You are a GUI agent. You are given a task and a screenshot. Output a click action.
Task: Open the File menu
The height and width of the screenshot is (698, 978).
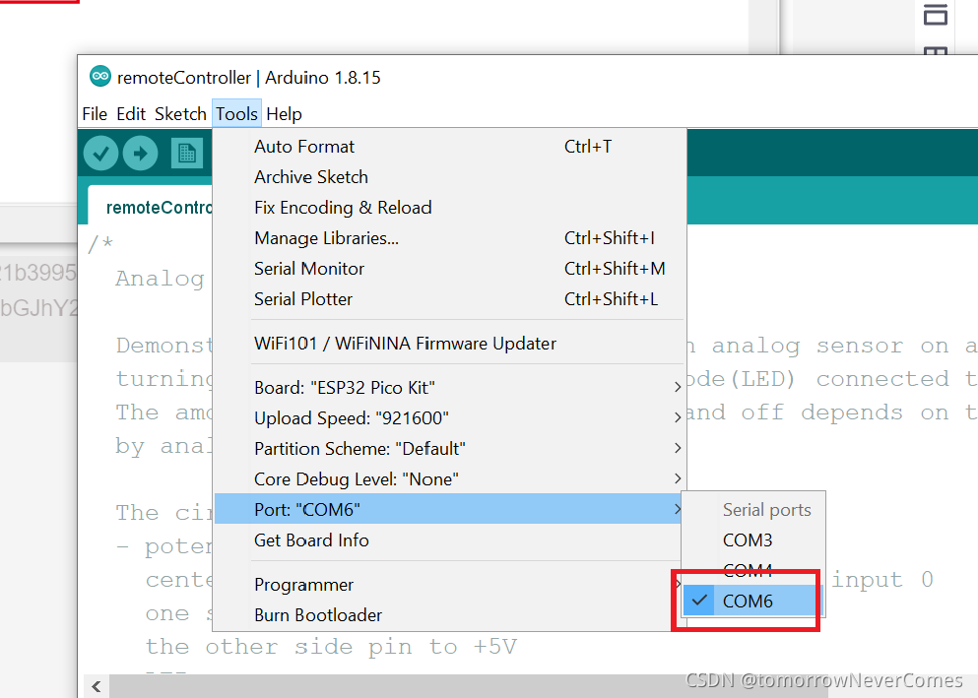[x=95, y=114]
